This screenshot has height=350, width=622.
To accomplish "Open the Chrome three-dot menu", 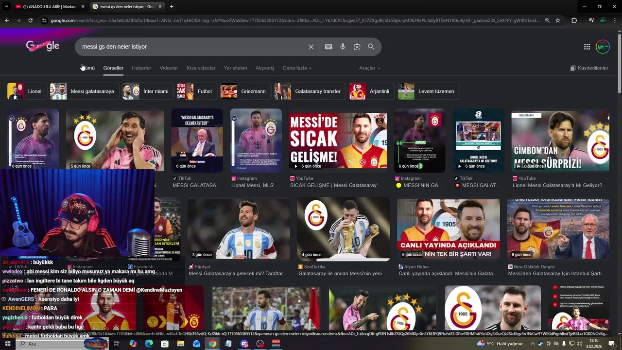I will [x=615, y=20].
